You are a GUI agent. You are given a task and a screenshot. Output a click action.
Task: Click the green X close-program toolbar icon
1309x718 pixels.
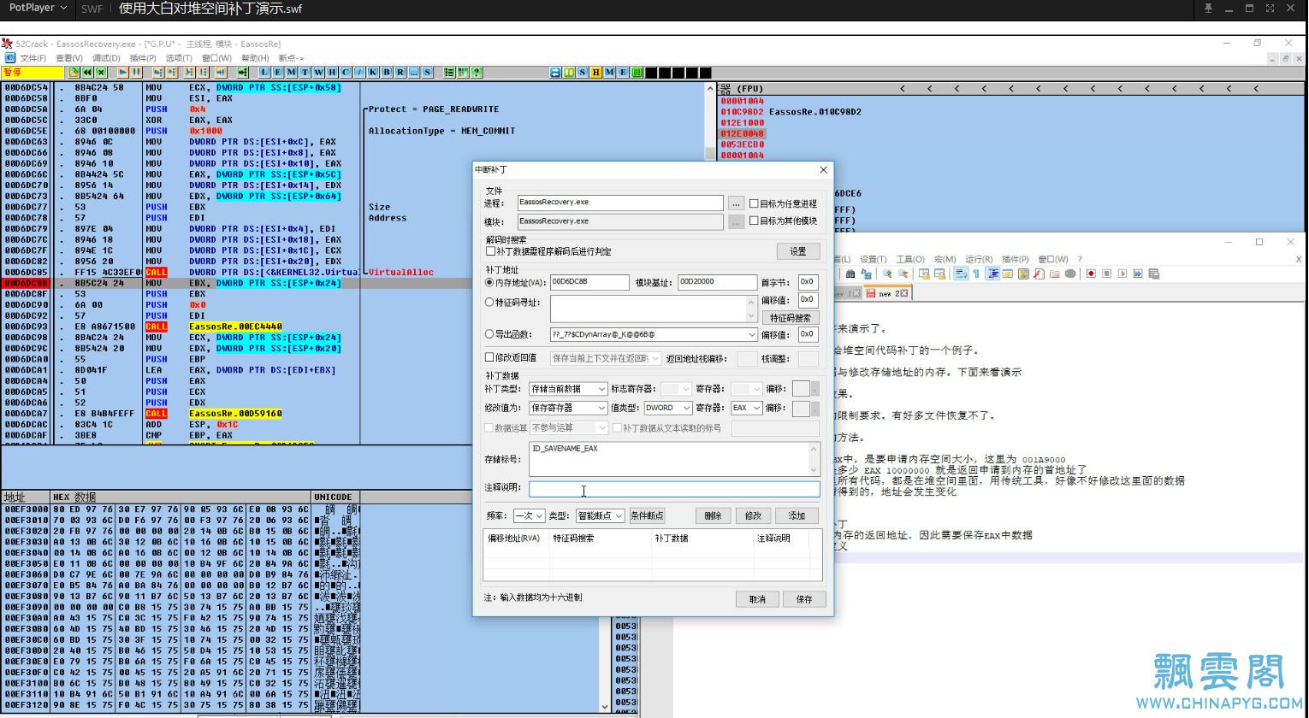[x=101, y=72]
